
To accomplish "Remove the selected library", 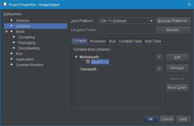I will click(x=177, y=68).
